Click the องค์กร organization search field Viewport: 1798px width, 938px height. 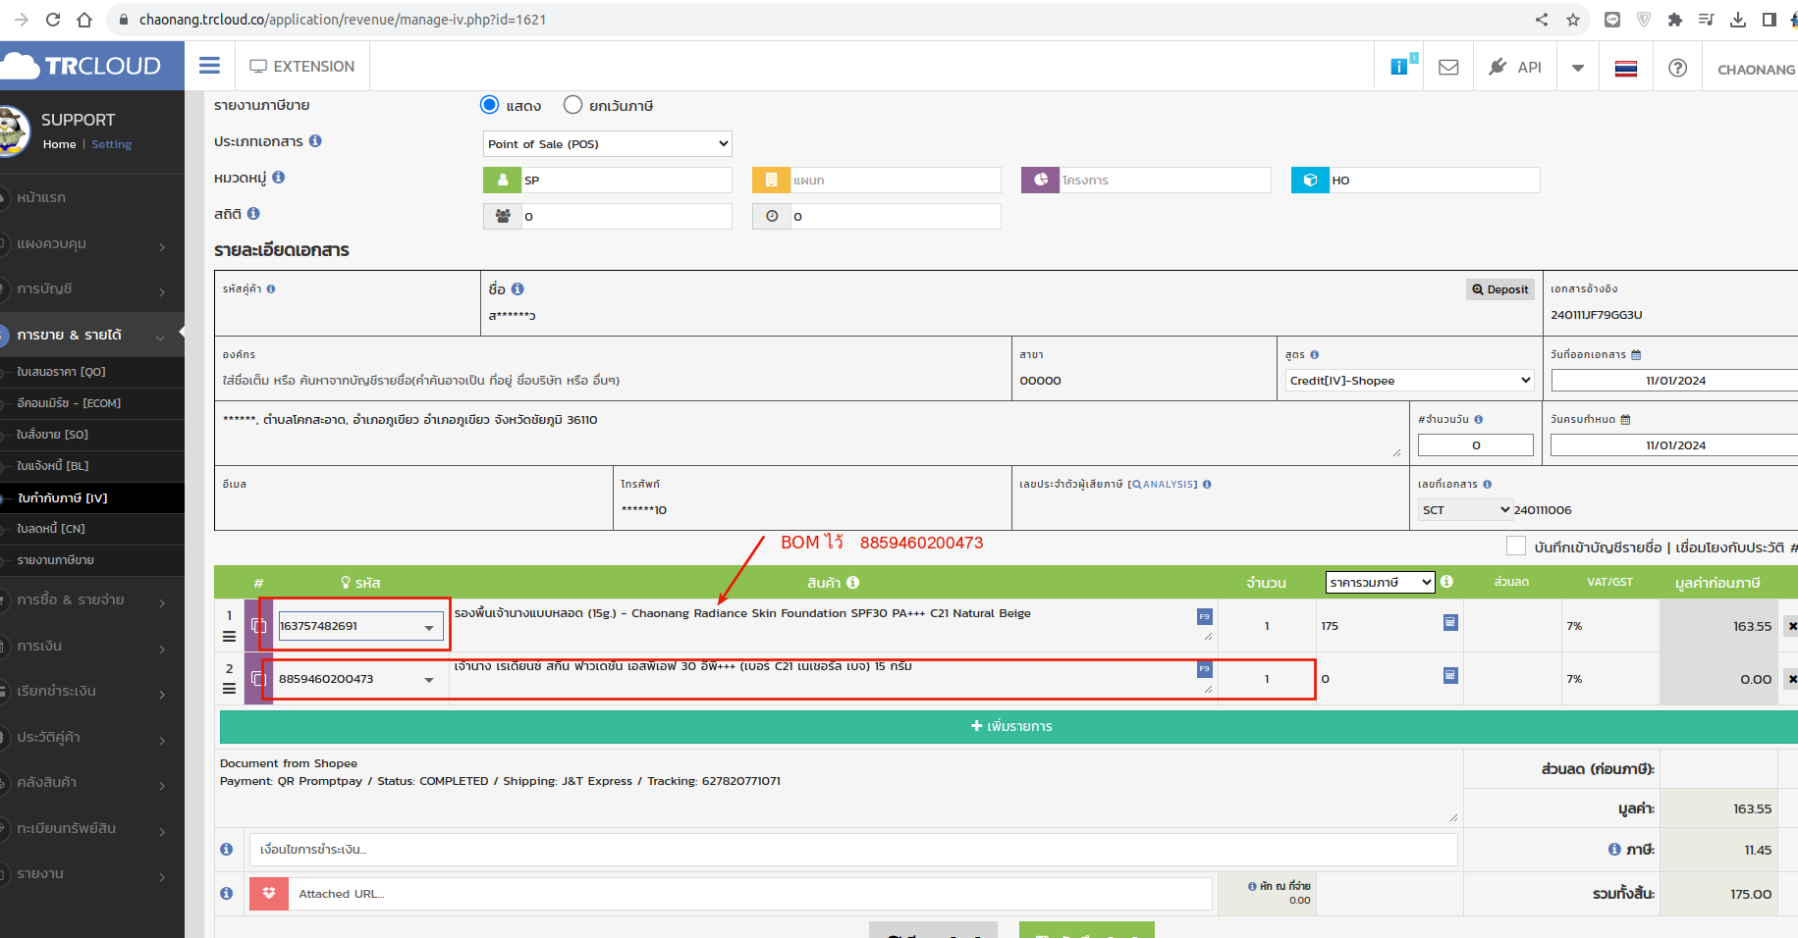pyautogui.click(x=613, y=381)
